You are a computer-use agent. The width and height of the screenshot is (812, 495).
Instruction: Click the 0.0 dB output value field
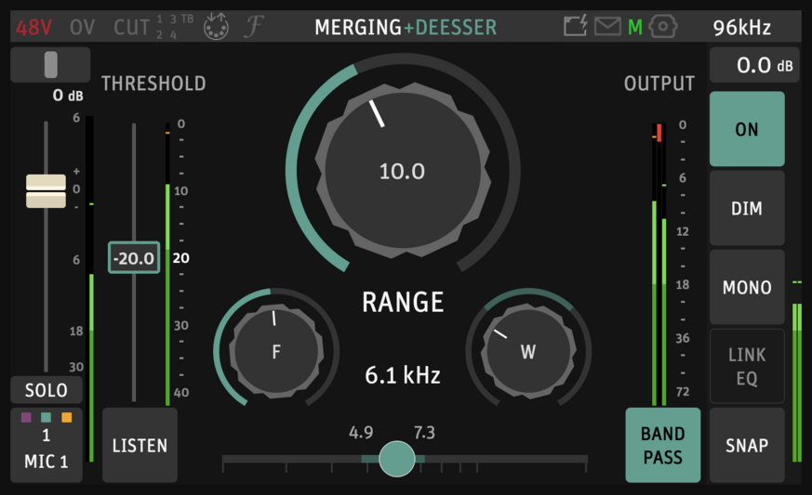(755, 65)
